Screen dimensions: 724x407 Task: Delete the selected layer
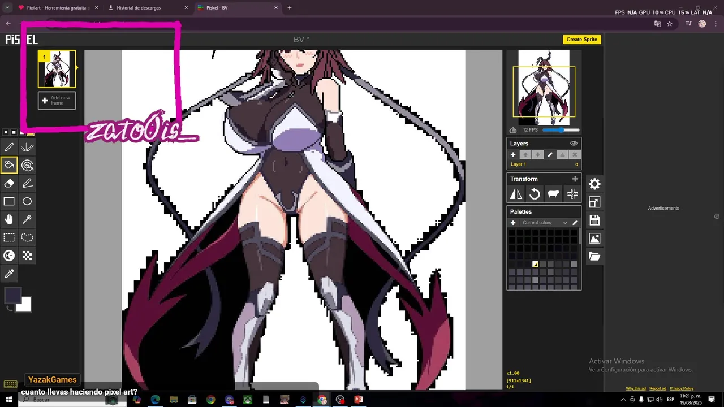point(575,154)
